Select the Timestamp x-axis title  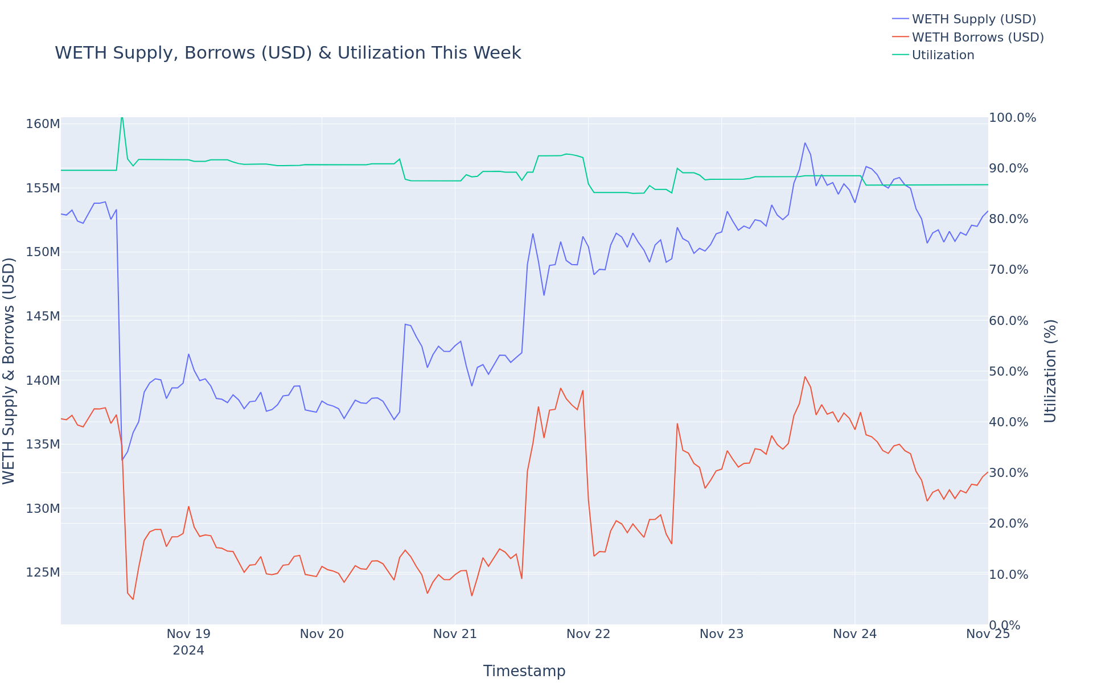524,671
